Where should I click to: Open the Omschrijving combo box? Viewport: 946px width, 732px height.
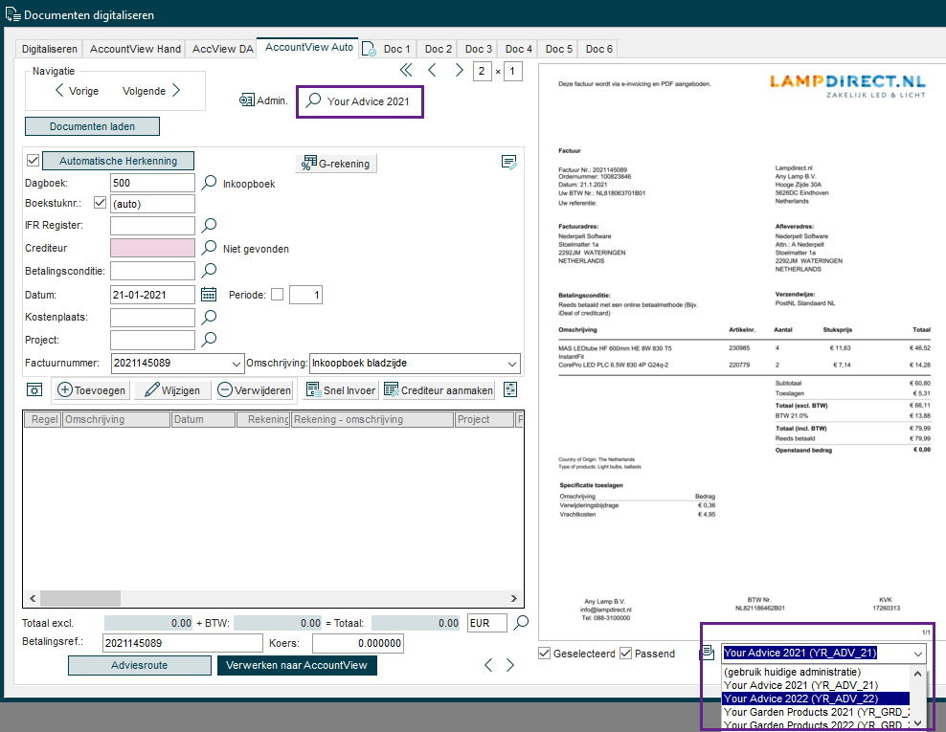[511, 364]
